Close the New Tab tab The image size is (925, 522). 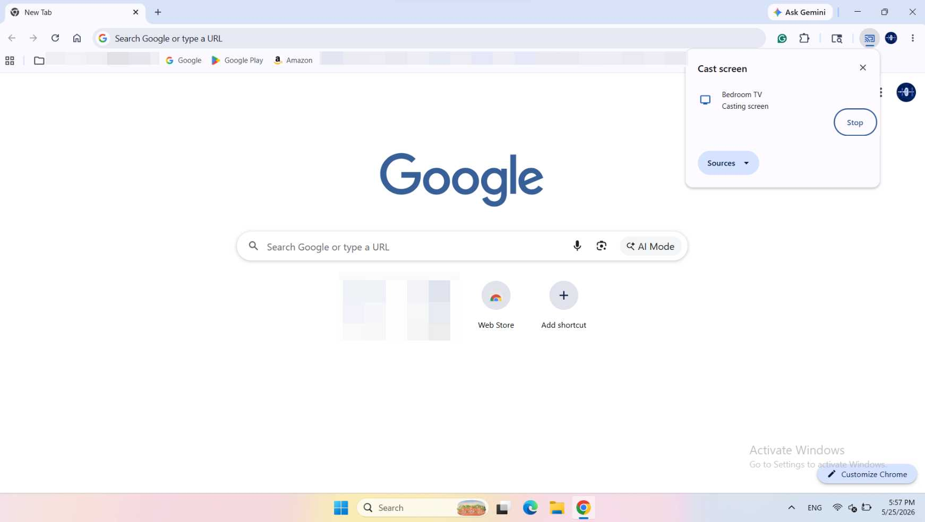coord(135,12)
